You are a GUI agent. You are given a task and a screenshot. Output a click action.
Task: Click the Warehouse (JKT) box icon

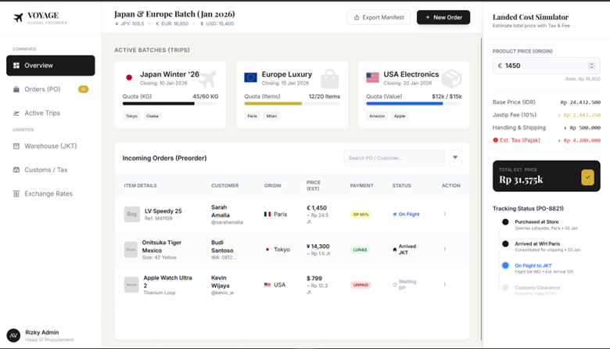[16, 146]
